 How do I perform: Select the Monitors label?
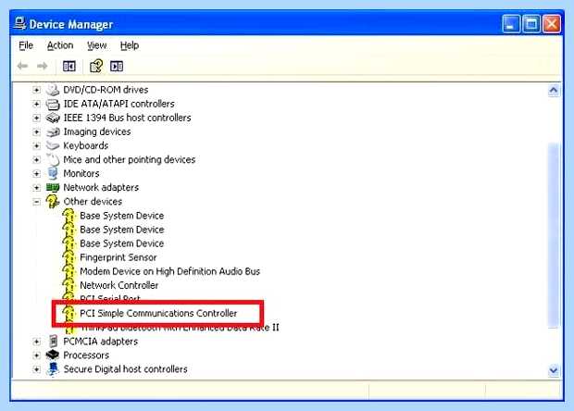click(x=81, y=173)
